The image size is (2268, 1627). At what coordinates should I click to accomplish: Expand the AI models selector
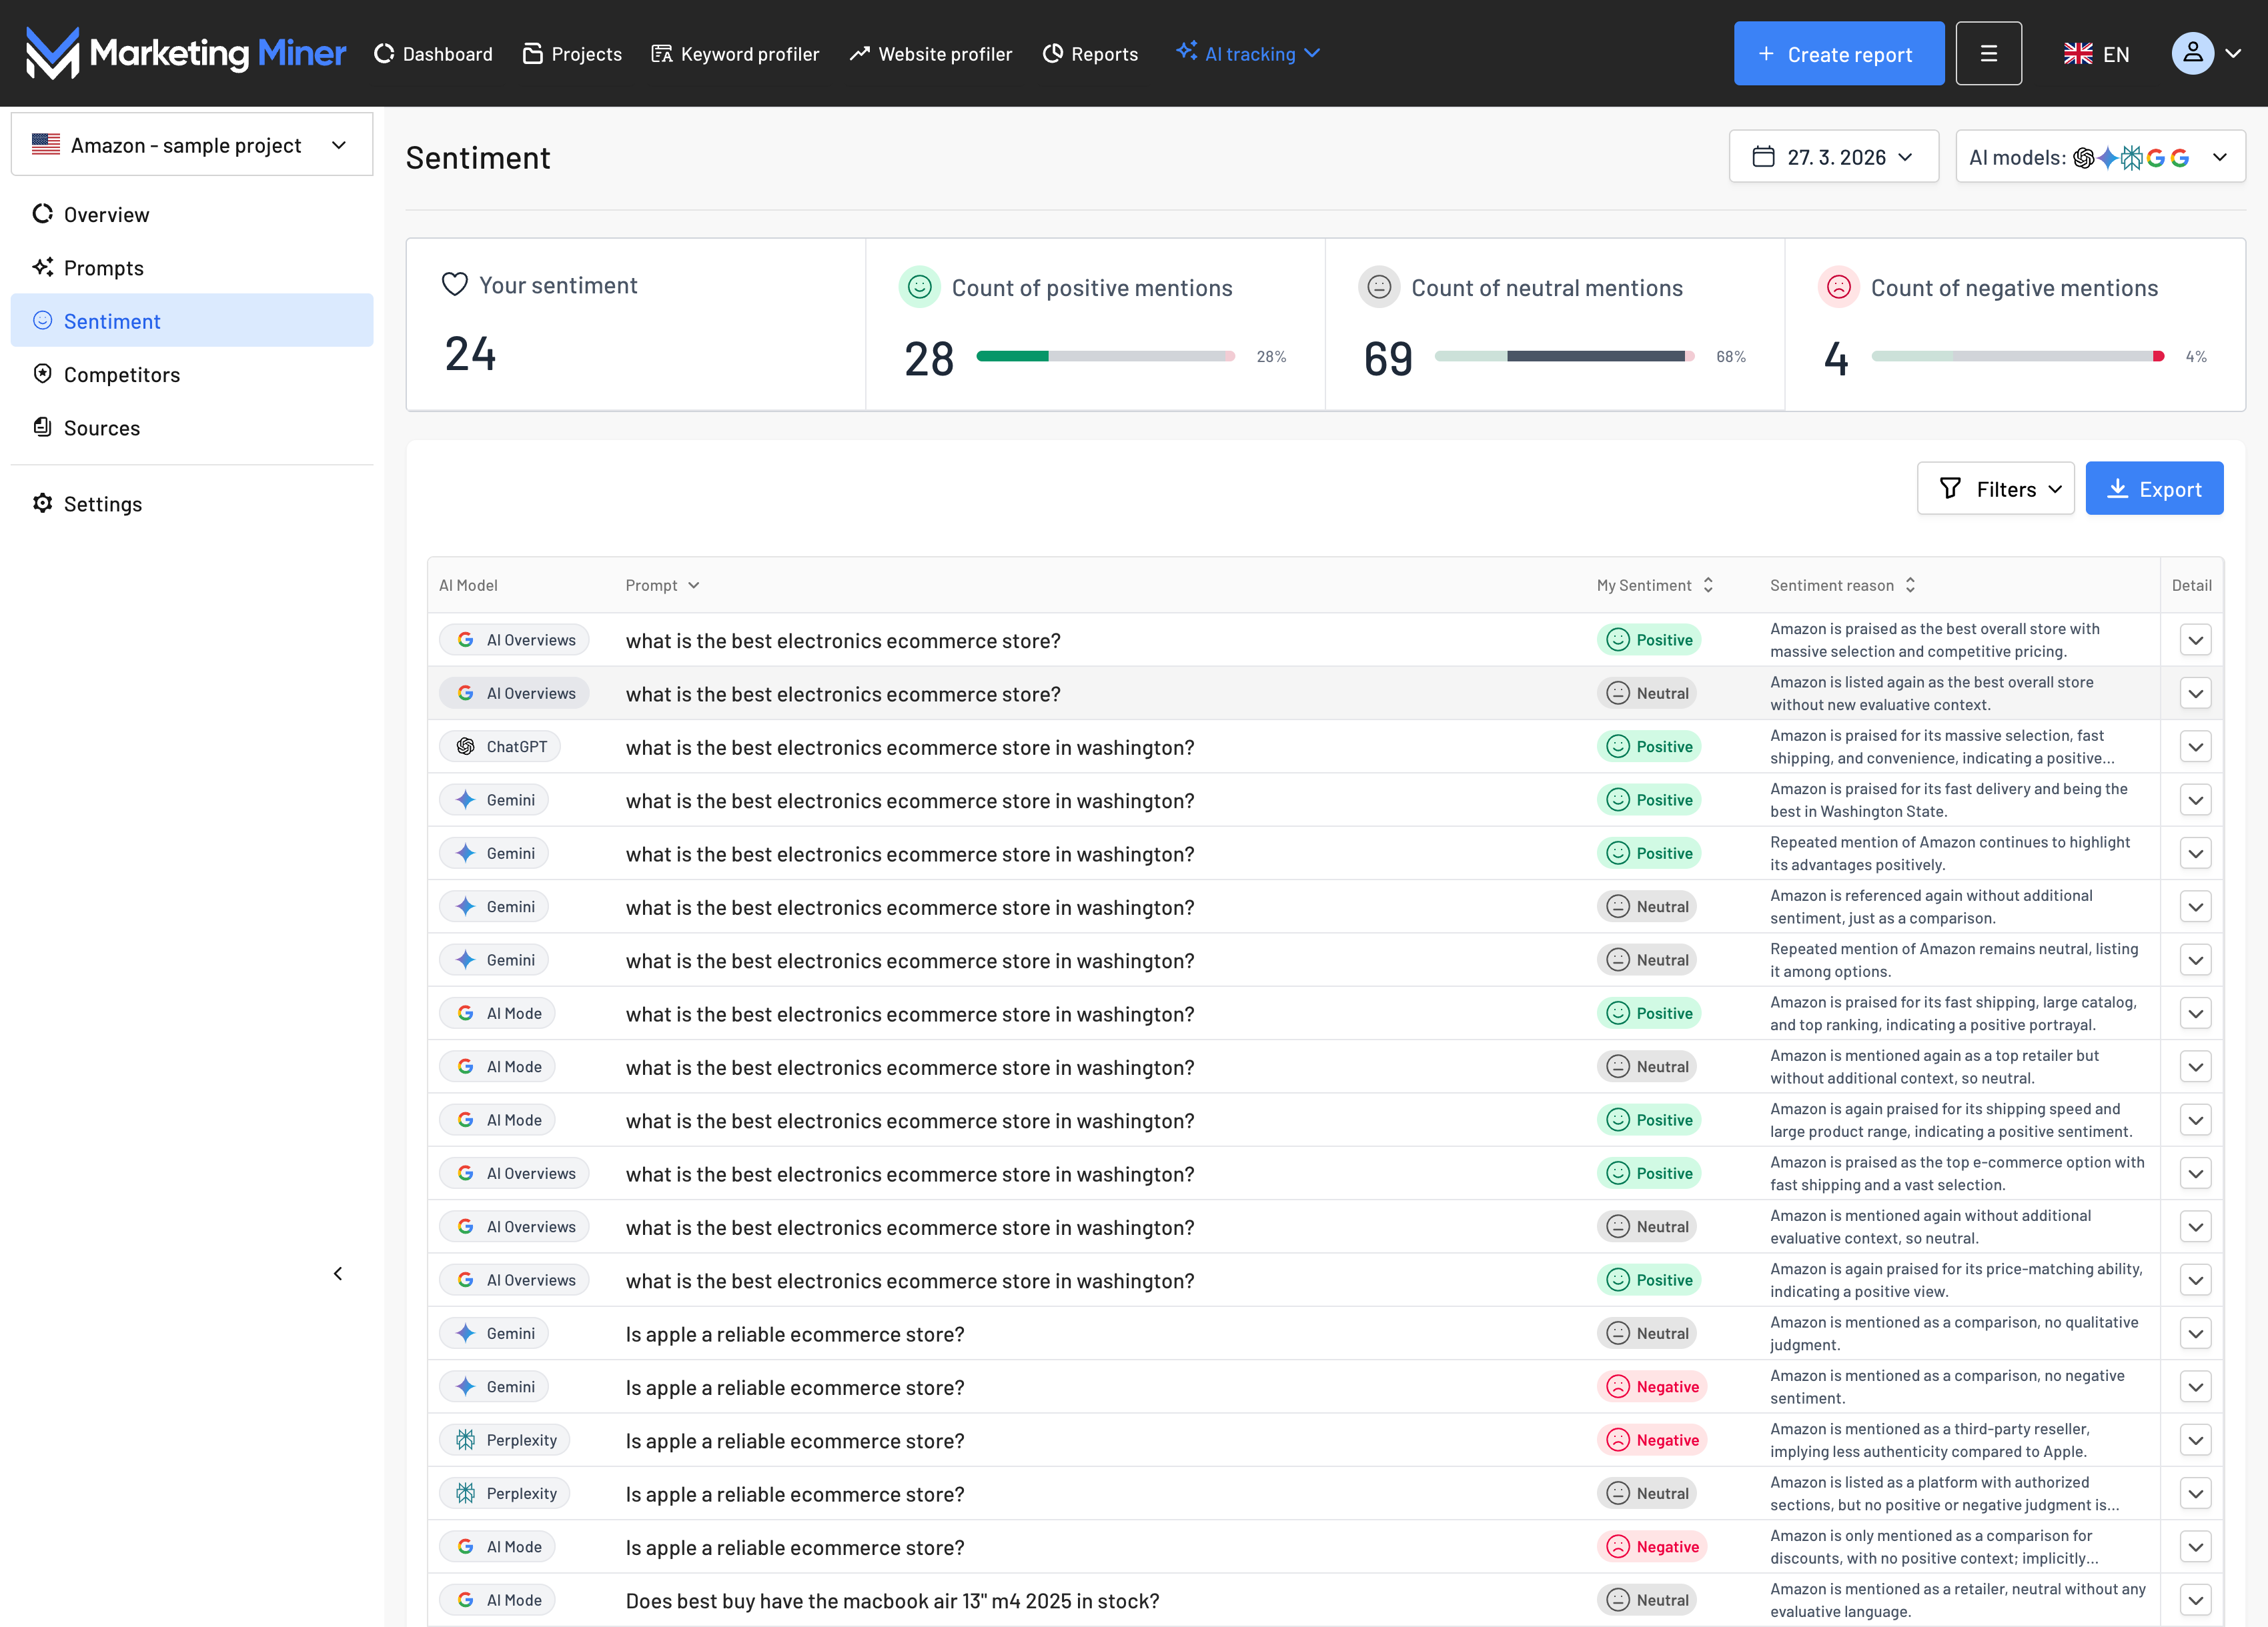click(2099, 157)
